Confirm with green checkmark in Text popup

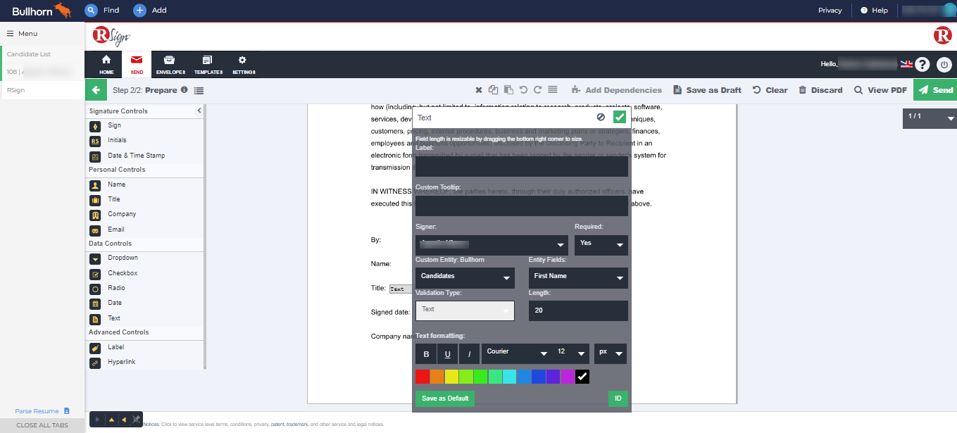[620, 118]
